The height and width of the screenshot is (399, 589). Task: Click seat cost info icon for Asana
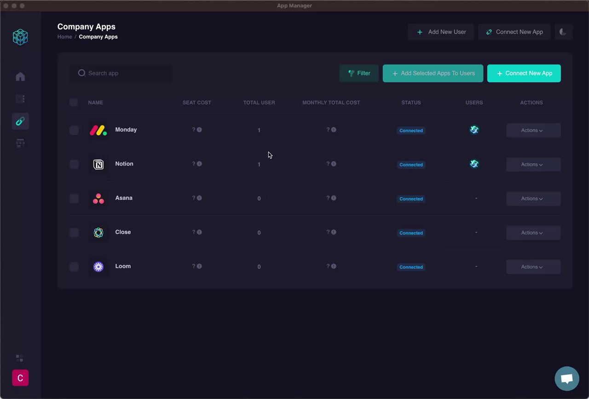(x=199, y=198)
